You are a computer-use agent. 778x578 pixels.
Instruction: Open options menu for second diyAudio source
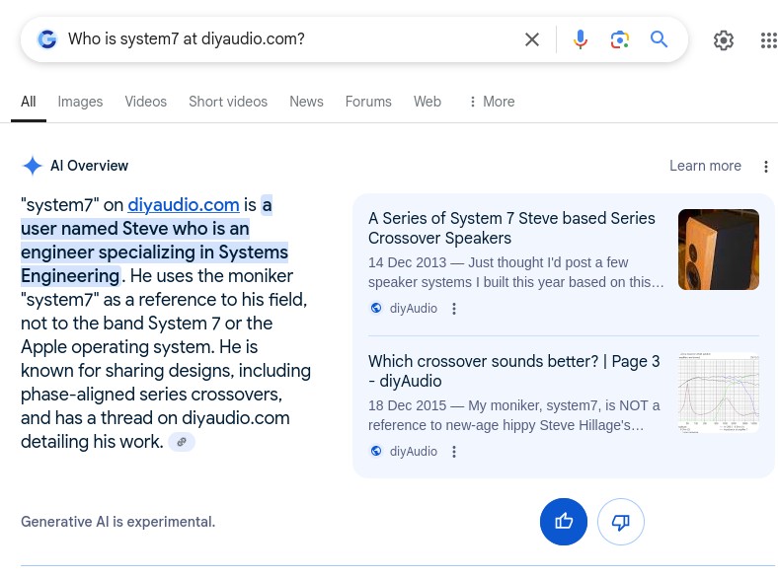454,452
